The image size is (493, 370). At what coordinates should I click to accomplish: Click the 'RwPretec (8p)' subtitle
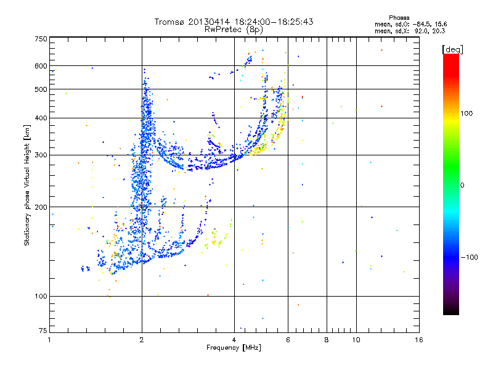[x=234, y=30]
